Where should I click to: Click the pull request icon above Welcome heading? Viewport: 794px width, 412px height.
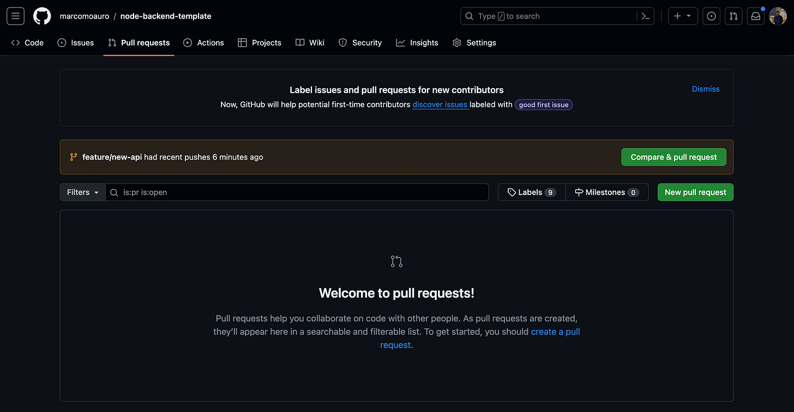[x=396, y=262]
